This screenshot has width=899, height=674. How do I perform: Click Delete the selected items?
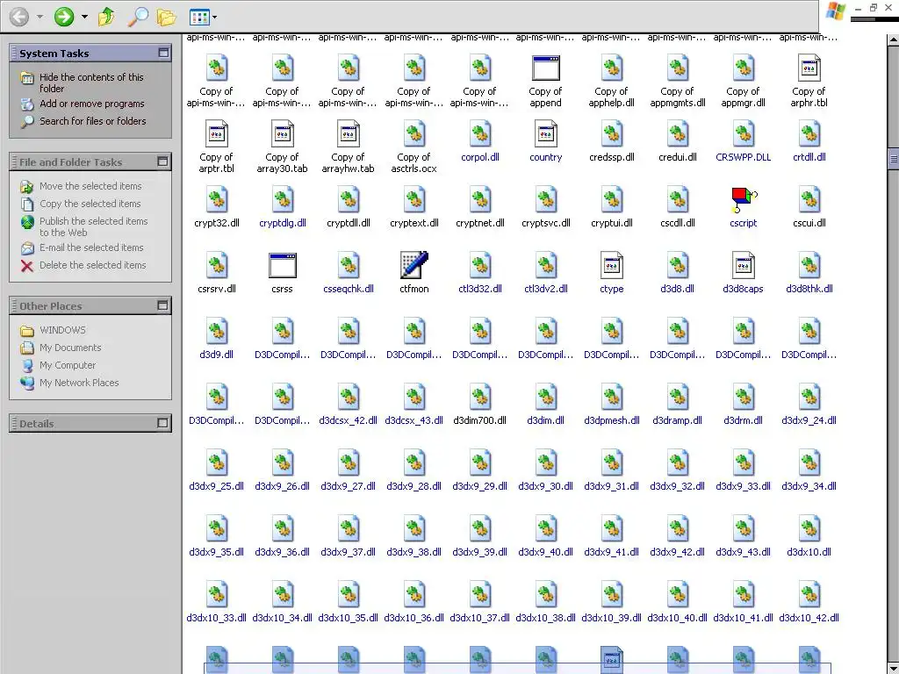pos(92,265)
